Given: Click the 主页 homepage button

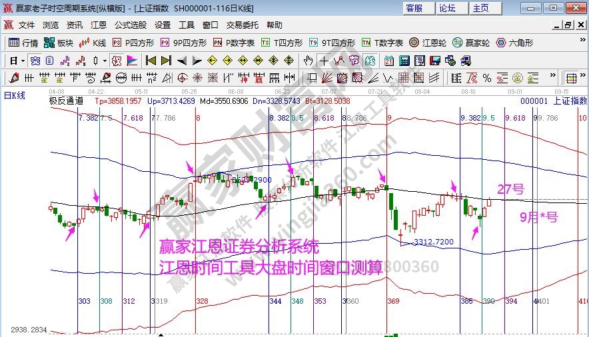Looking at the screenshot, I should pos(485,8).
